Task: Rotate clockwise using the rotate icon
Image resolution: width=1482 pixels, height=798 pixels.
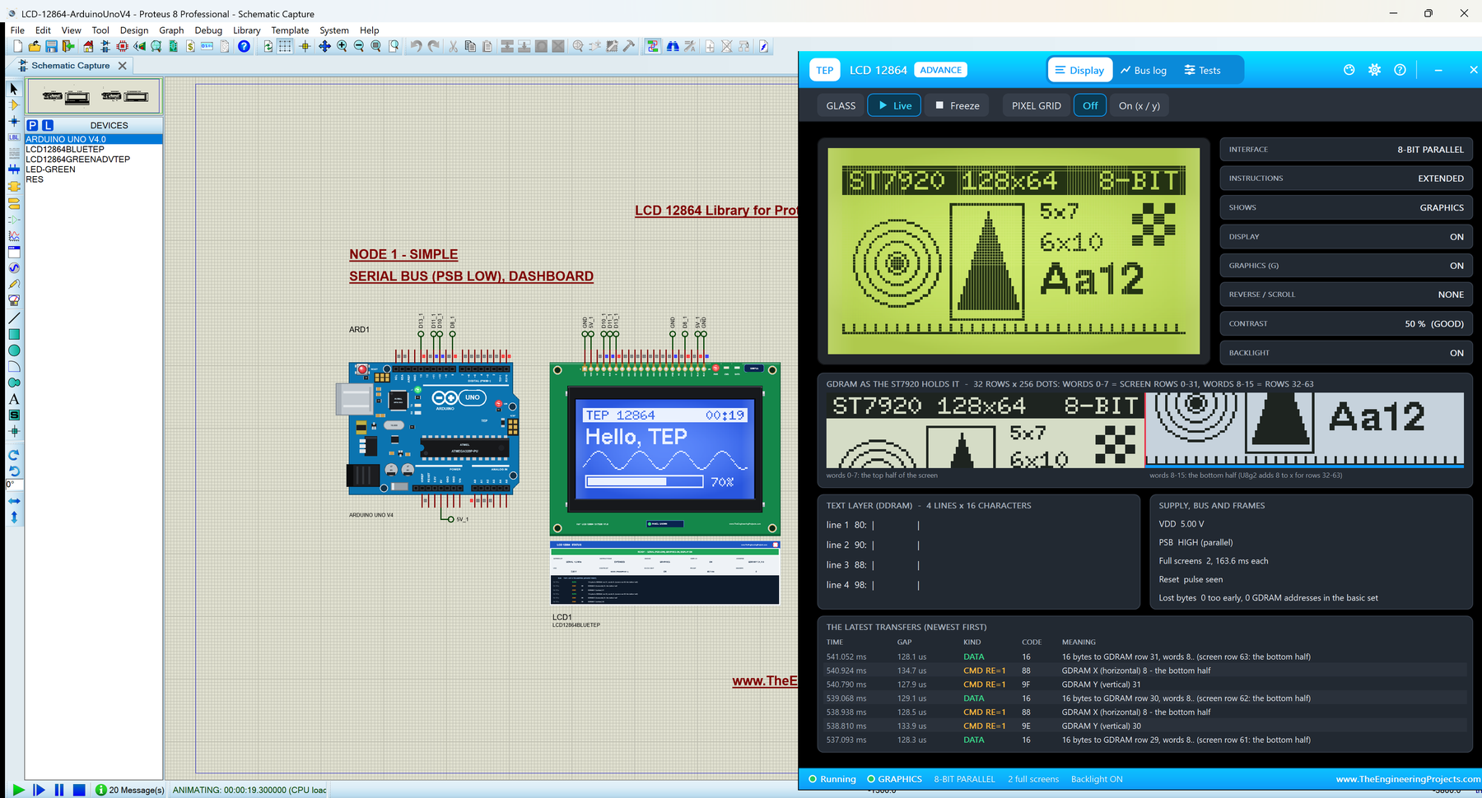Action: click(x=14, y=455)
